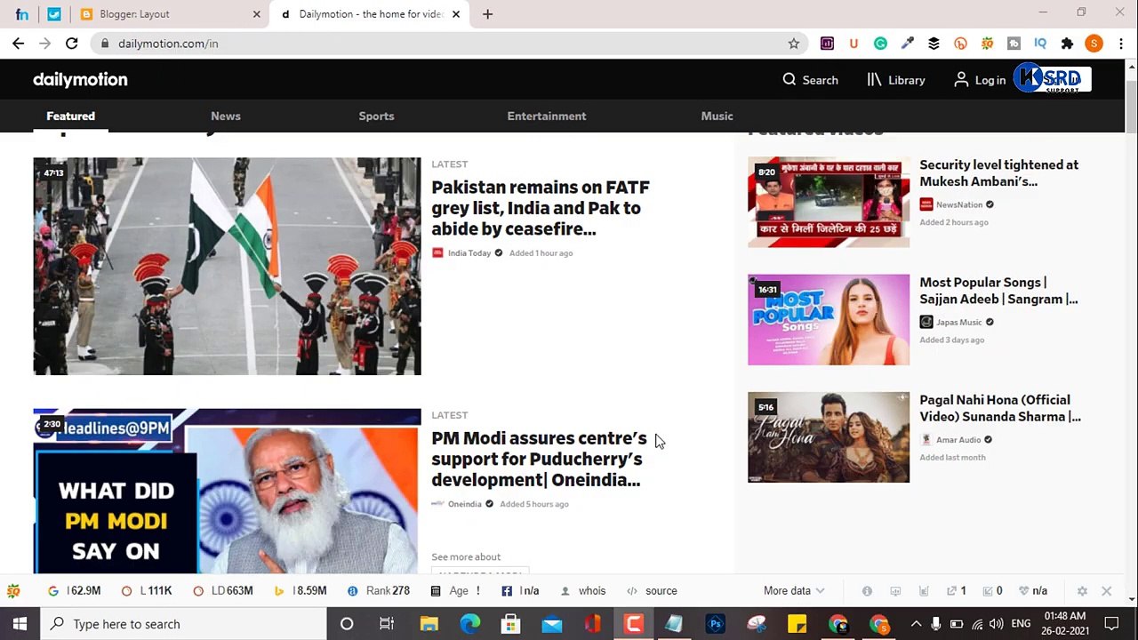This screenshot has height=640, width=1138.
Task: Play the Most Popular Songs video thumbnail
Action: click(x=829, y=320)
